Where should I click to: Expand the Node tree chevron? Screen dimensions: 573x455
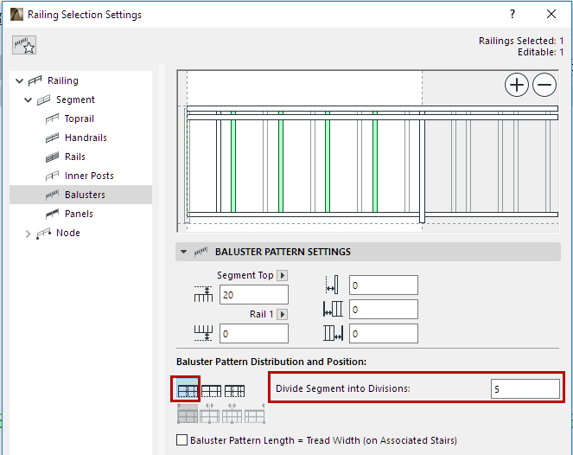29,234
